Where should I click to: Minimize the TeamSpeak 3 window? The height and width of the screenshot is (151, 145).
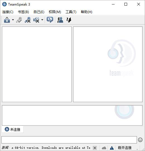click(x=113, y=4)
